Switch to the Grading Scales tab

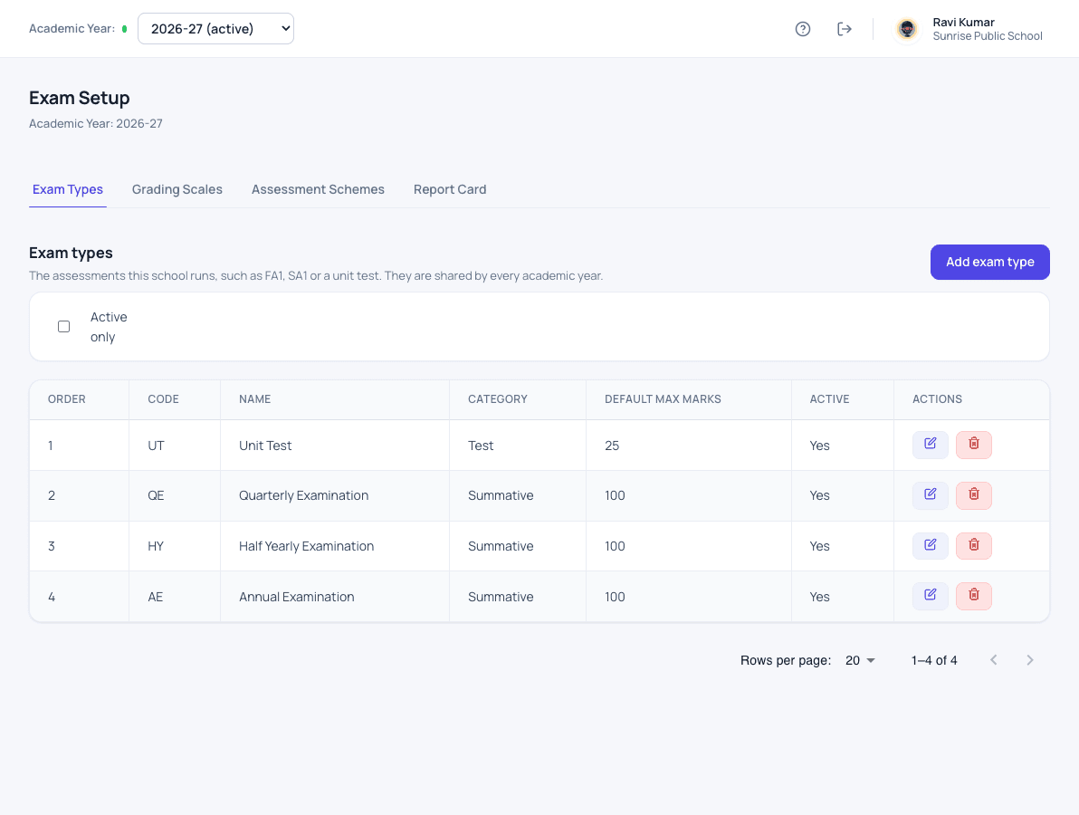(x=177, y=189)
